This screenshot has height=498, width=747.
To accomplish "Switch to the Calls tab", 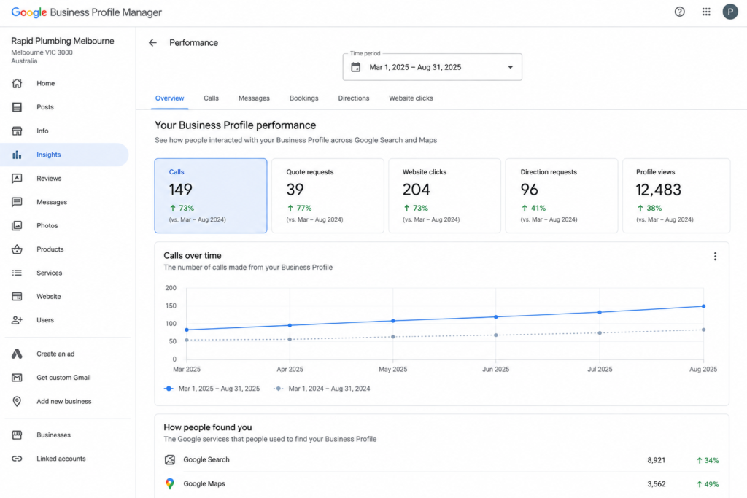I will click(211, 98).
